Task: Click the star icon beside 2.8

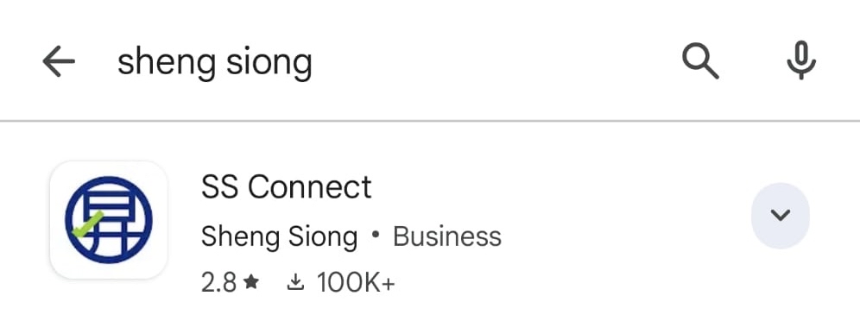Action: point(252,283)
